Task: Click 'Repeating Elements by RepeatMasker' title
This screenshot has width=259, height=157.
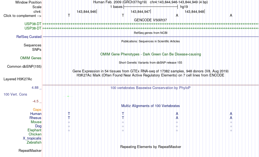Action: [x=150, y=147]
